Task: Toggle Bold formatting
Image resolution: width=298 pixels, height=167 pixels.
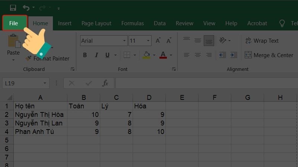Action: (x=85, y=55)
